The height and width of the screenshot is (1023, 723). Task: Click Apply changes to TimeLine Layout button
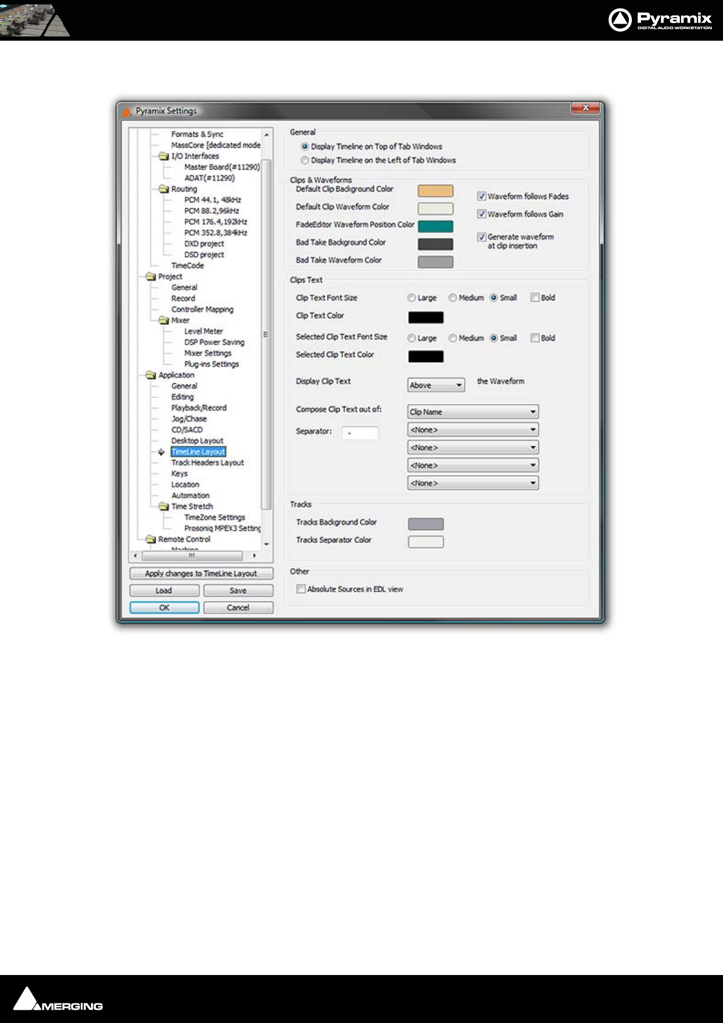[x=201, y=573]
